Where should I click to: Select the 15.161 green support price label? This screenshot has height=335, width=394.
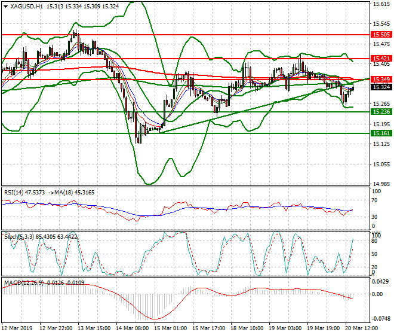click(x=381, y=133)
